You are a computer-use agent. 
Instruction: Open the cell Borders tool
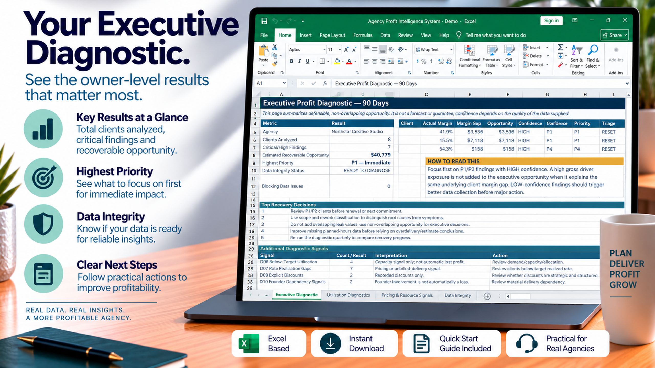pos(322,61)
